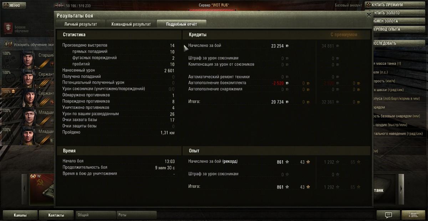Switch to Командный результат tab
This screenshot has width=428, height=221.
coord(131,24)
